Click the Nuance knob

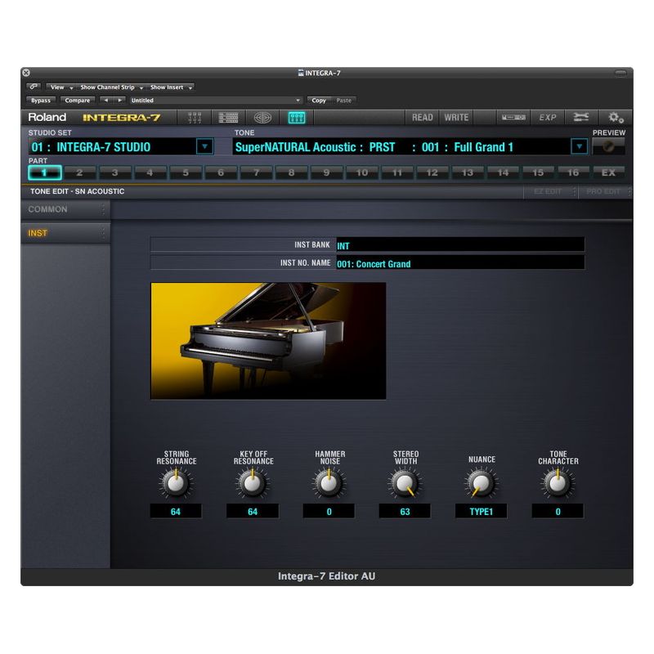(x=481, y=483)
